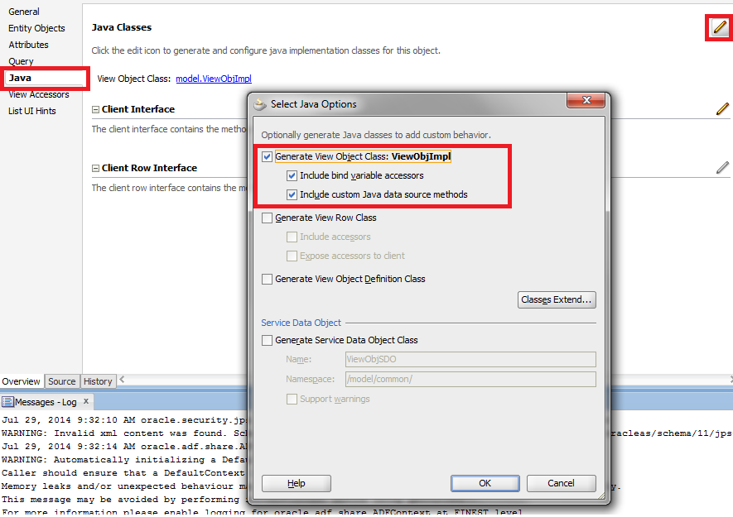Close the Select Java Options dialog
Image resolution: width=733 pixels, height=517 pixels.
(586, 100)
